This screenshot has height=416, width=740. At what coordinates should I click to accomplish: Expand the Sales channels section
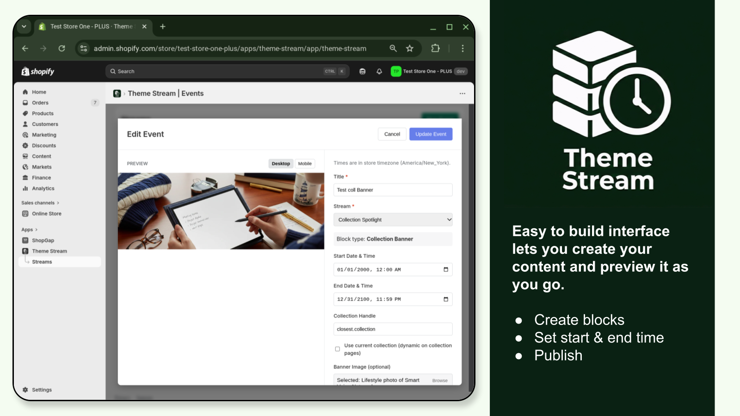pos(39,202)
